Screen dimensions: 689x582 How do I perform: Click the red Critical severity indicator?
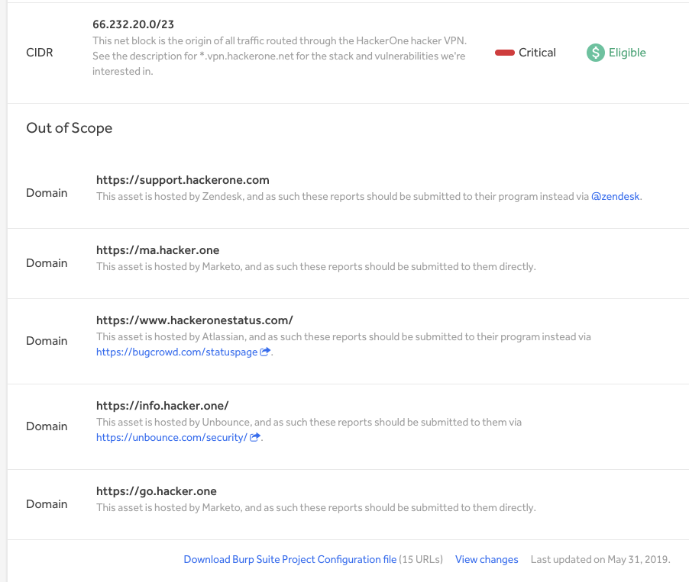point(504,53)
